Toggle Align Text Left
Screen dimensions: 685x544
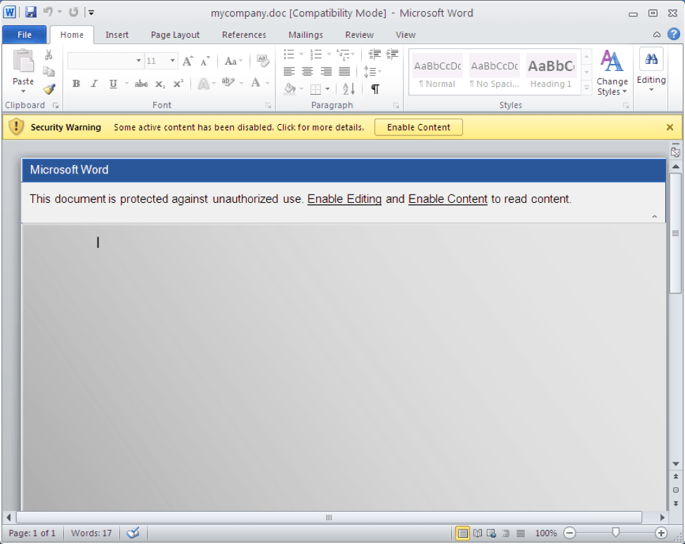click(x=289, y=71)
